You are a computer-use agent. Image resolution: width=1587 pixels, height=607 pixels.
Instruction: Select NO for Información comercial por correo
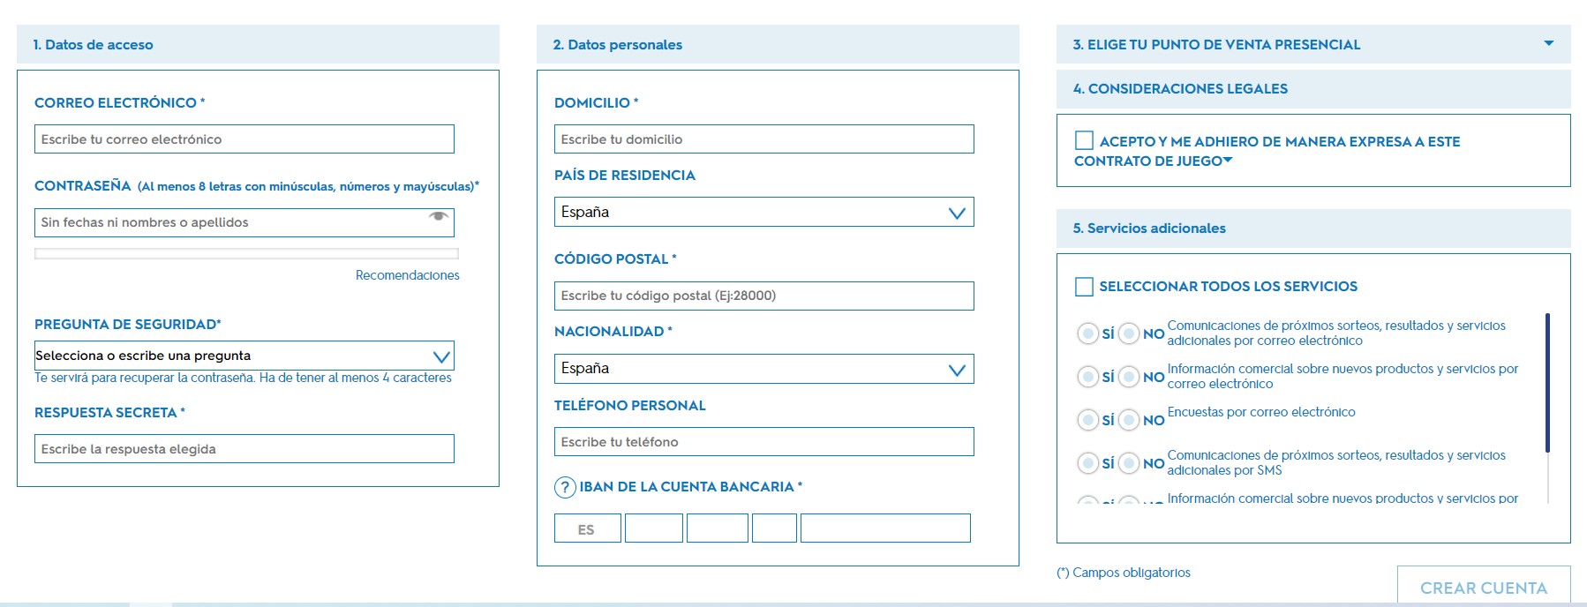click(1129, 377)
